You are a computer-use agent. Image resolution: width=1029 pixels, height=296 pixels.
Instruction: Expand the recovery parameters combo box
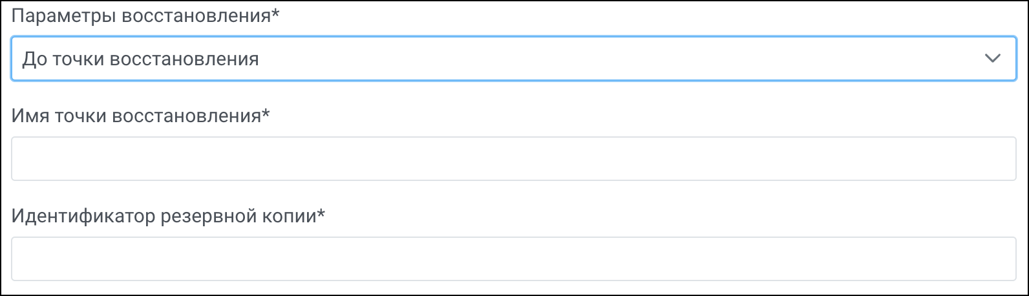[513, 59]
